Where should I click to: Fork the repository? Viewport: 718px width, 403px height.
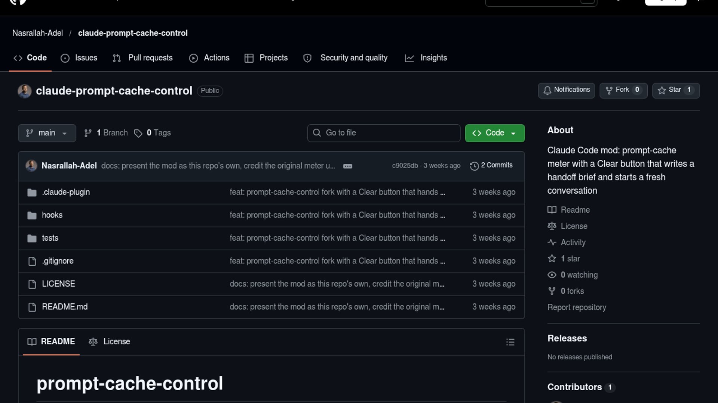coord(623,90)
